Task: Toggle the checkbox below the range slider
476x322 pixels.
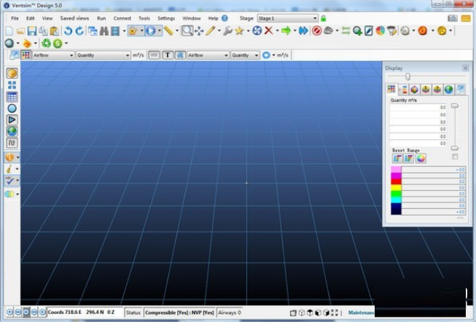Action: tap(455, 157)
